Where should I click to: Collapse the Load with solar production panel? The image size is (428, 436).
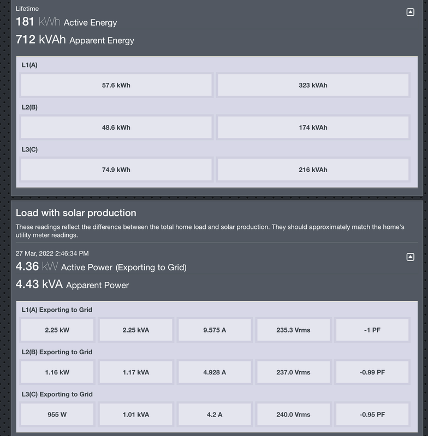point(411,257)
